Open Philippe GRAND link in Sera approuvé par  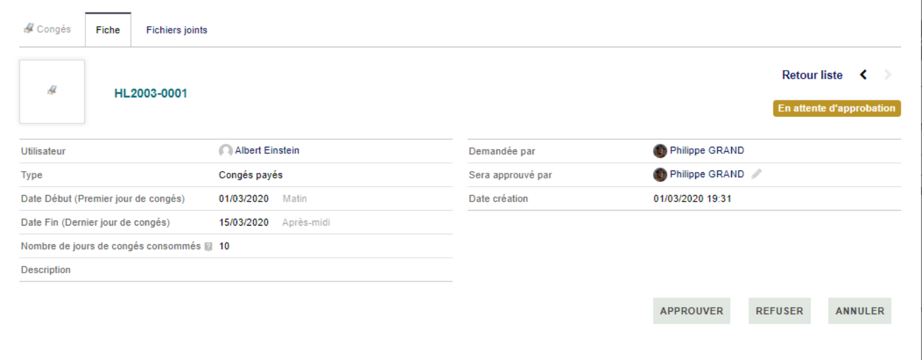707,174
